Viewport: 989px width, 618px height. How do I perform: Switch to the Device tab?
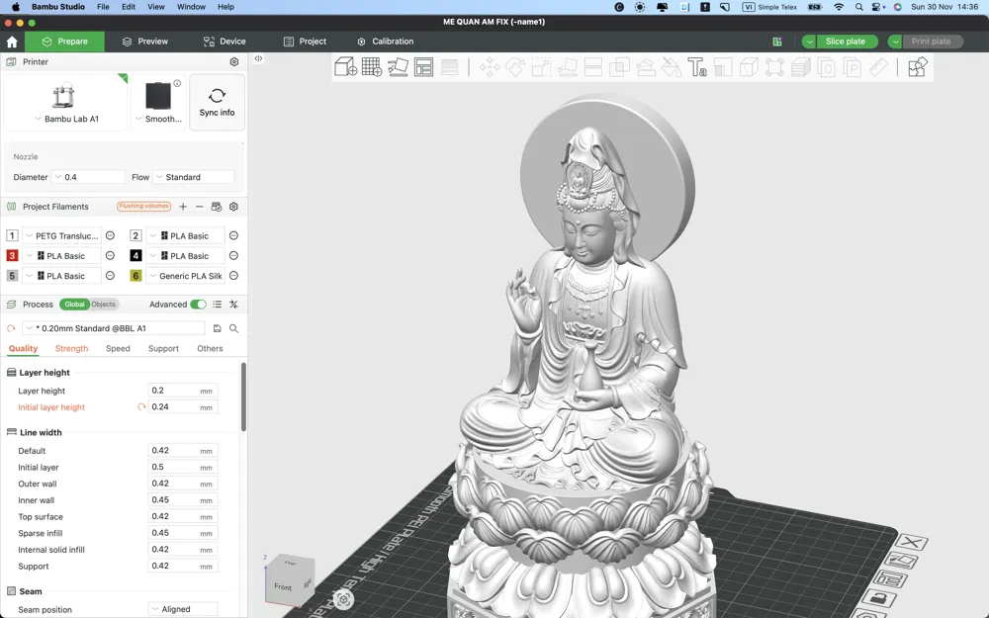click(x=225, y=42)
